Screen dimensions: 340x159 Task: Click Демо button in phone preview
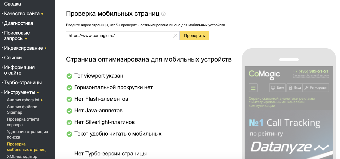[277, 88]
